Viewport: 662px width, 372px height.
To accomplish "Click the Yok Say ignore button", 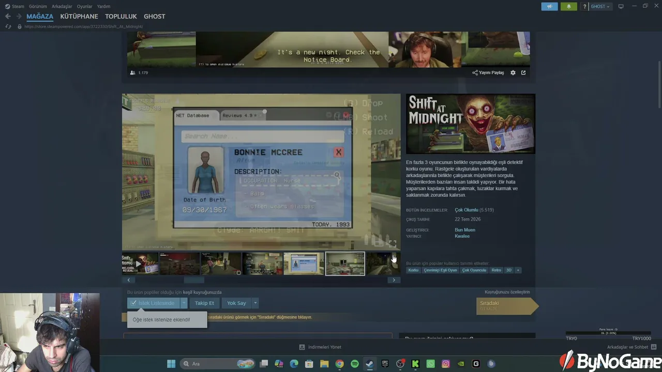I will [x=236, y=303].
